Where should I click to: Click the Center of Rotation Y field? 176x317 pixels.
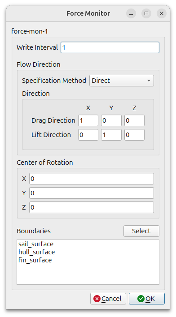(x=92, y=193)
